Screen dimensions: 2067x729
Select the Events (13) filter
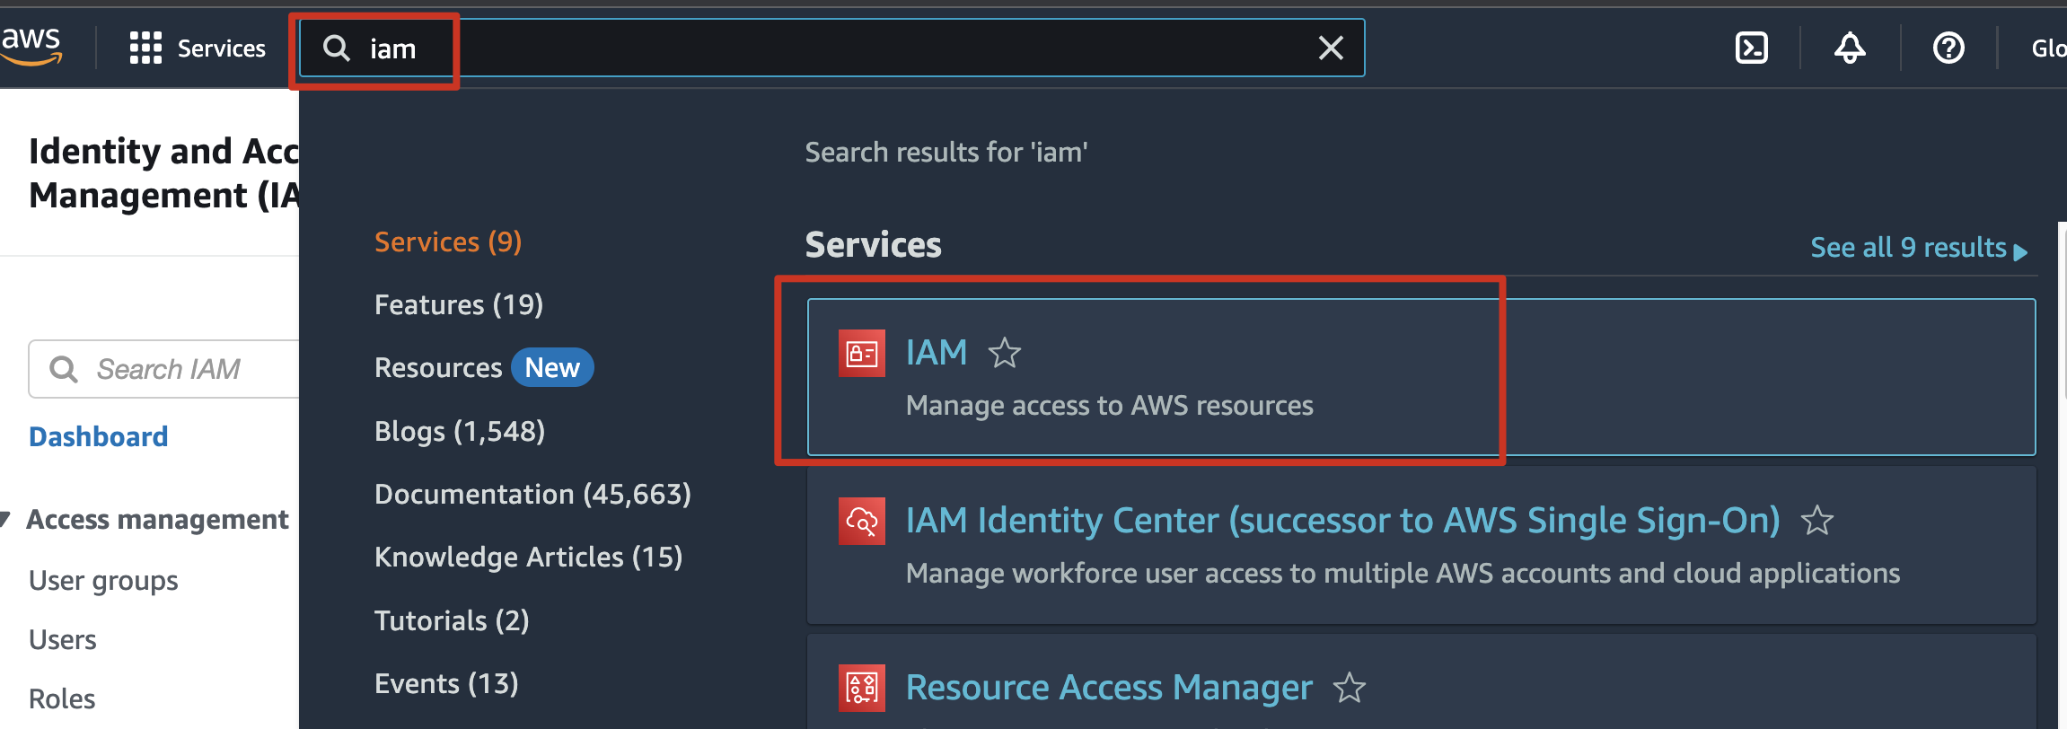446,684
